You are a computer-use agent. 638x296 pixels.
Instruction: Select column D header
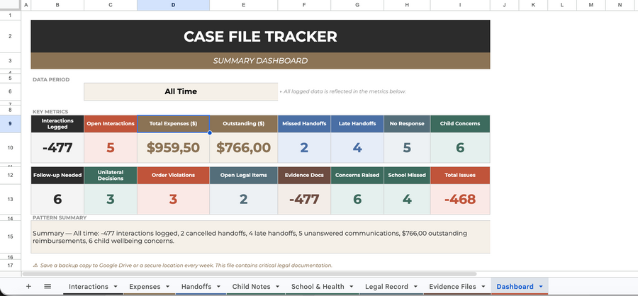coord(174,5)
